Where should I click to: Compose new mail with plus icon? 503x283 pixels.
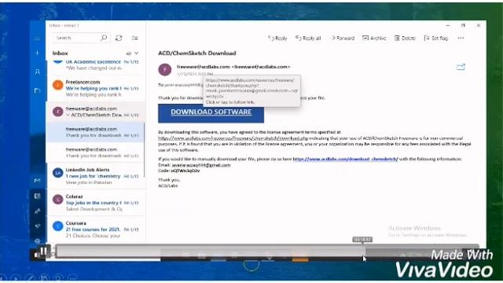[38, 53]
